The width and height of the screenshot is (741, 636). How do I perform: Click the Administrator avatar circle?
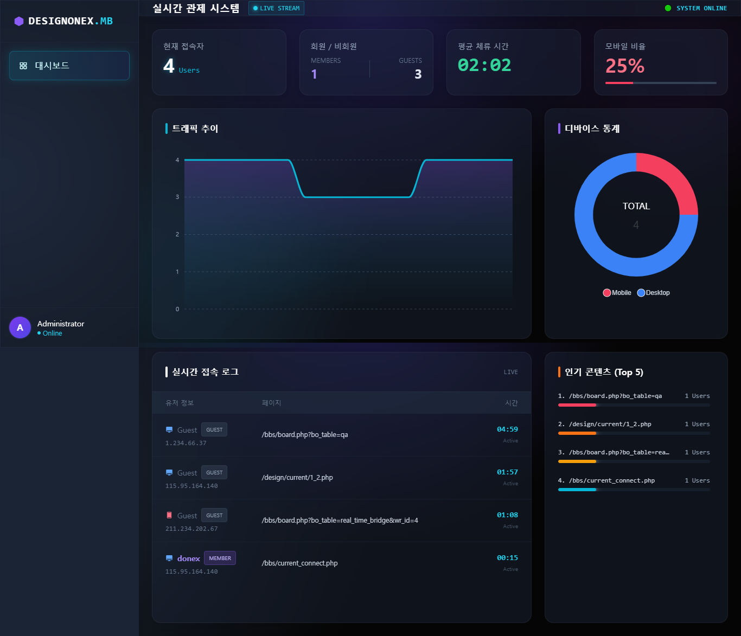pos(20,327)
